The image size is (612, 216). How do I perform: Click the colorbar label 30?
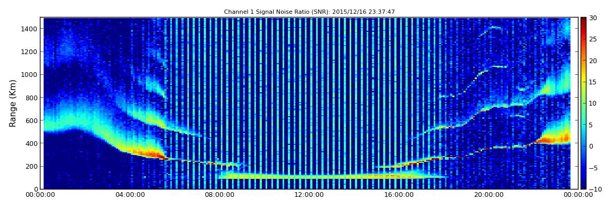coord(593,18)
